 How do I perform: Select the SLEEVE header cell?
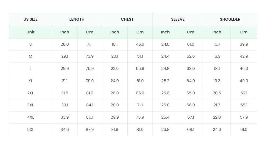coord(178,19)
